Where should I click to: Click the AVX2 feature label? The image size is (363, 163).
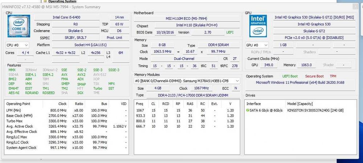tap(81, 75)
